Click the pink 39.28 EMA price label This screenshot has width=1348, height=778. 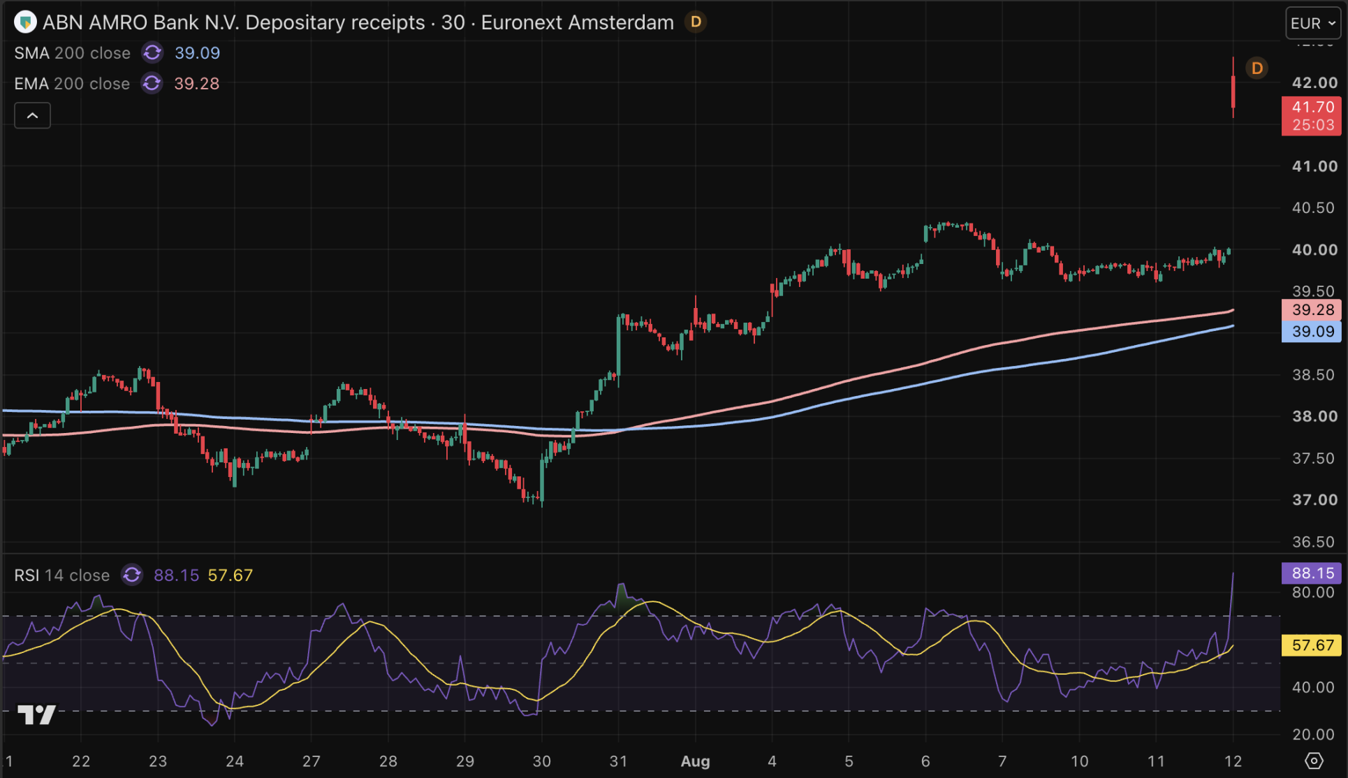pos(1312,309)
